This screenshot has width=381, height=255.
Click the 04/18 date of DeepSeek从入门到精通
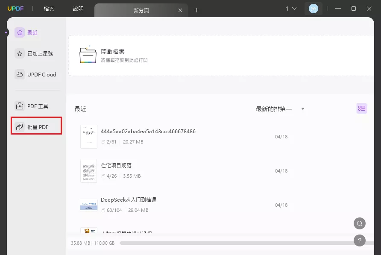tap(281, 205)
